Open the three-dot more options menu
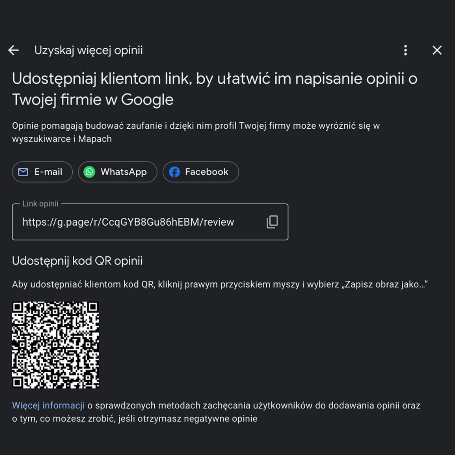Screen dimensions: 455x455 coord(405,50)
